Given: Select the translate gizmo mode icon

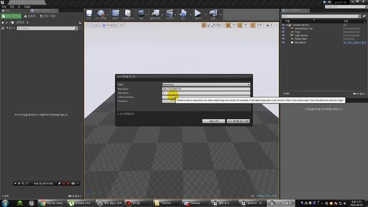Looking at the screenshot, I should click(x=204, y=25).
